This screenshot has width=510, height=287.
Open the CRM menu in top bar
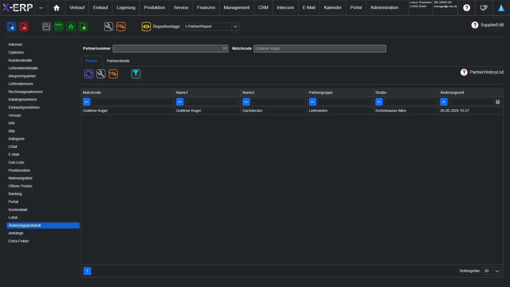click(263, 8)
